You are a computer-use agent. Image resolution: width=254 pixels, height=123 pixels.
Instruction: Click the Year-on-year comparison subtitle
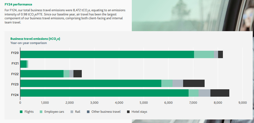pos(29,43)
